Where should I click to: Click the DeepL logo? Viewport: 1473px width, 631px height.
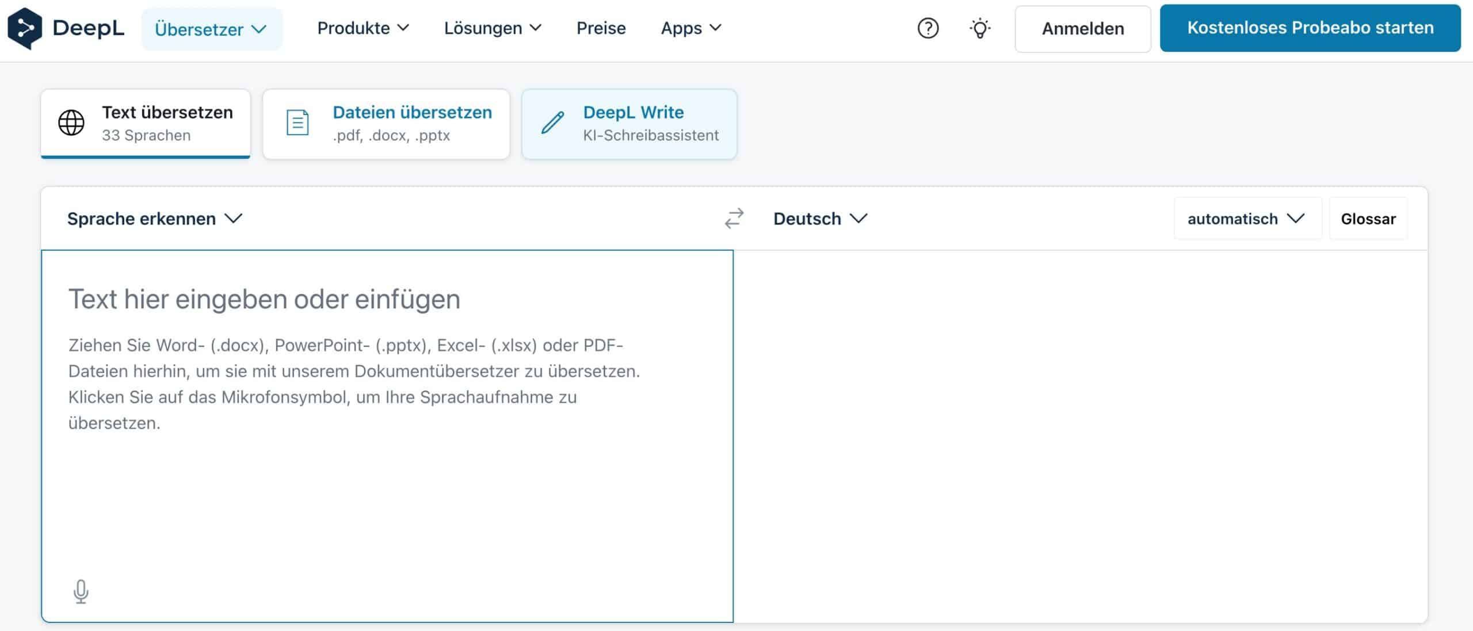tap(66, 28)
